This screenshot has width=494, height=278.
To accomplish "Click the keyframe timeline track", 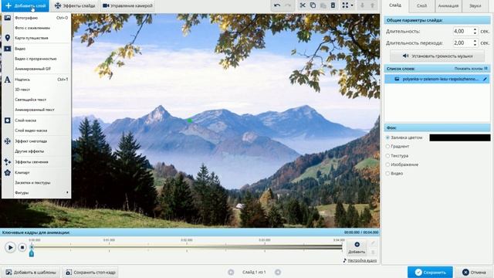I will pyautogui.click(x=187, y=247).
